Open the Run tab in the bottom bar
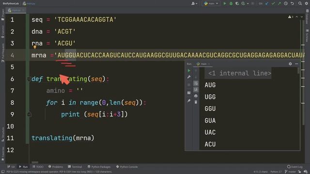Image resolution: width=310 pixels, height=174 pixels. point(23,167)
